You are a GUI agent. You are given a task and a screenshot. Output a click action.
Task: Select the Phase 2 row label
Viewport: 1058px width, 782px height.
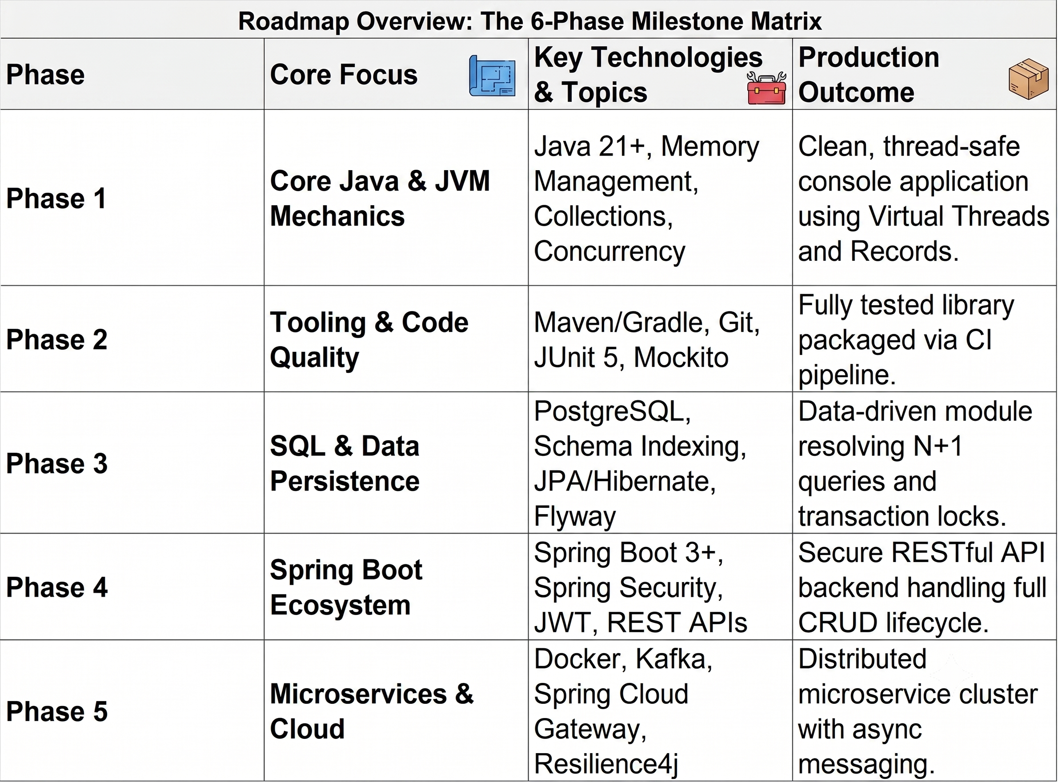pos(57,339)
